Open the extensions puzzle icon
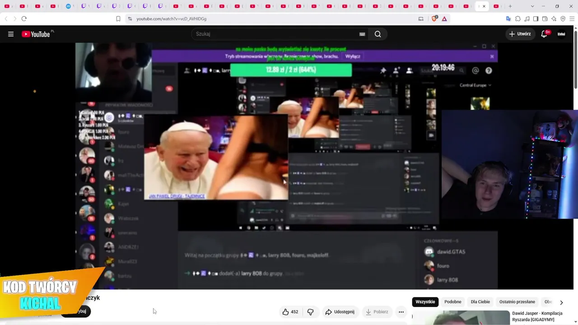 click(x=518, y=19)
